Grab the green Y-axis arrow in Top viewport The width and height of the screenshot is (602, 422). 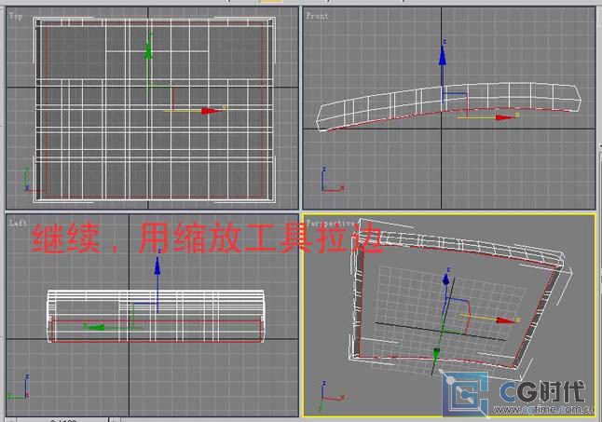tap(148, 50)
